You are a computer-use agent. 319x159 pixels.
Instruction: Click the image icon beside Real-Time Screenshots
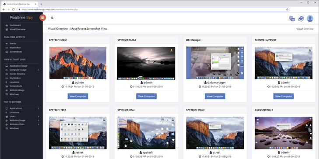[7, 52]
